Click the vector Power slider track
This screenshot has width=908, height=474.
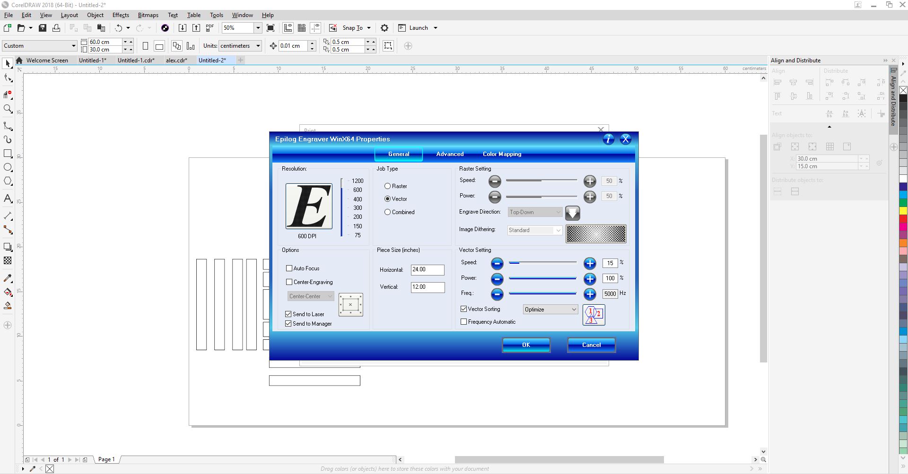(542, 278)
